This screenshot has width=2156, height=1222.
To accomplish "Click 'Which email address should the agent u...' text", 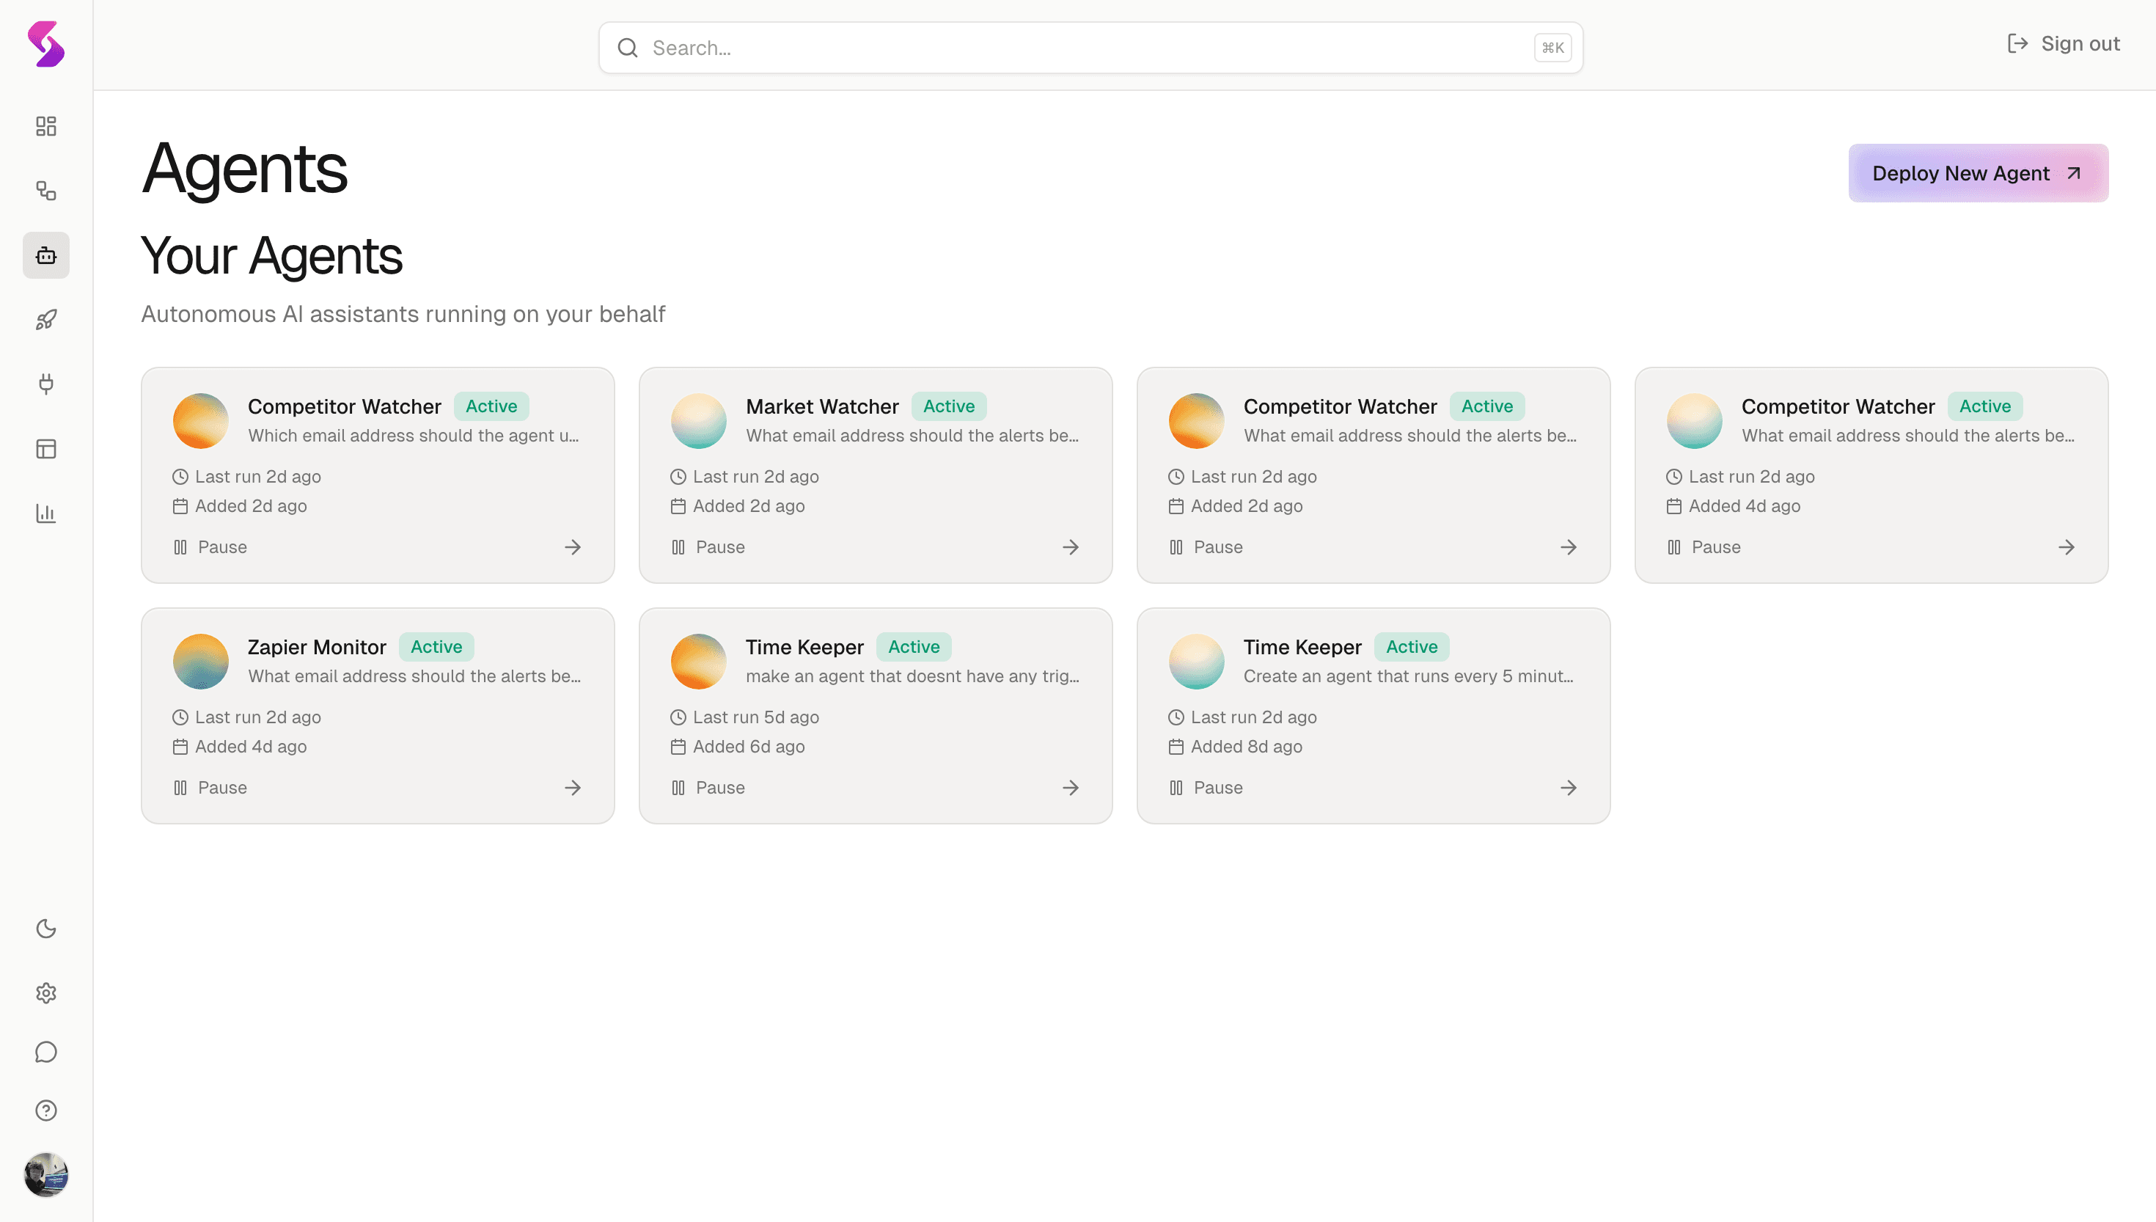I will pyautogui.click(x=414, y=436).
